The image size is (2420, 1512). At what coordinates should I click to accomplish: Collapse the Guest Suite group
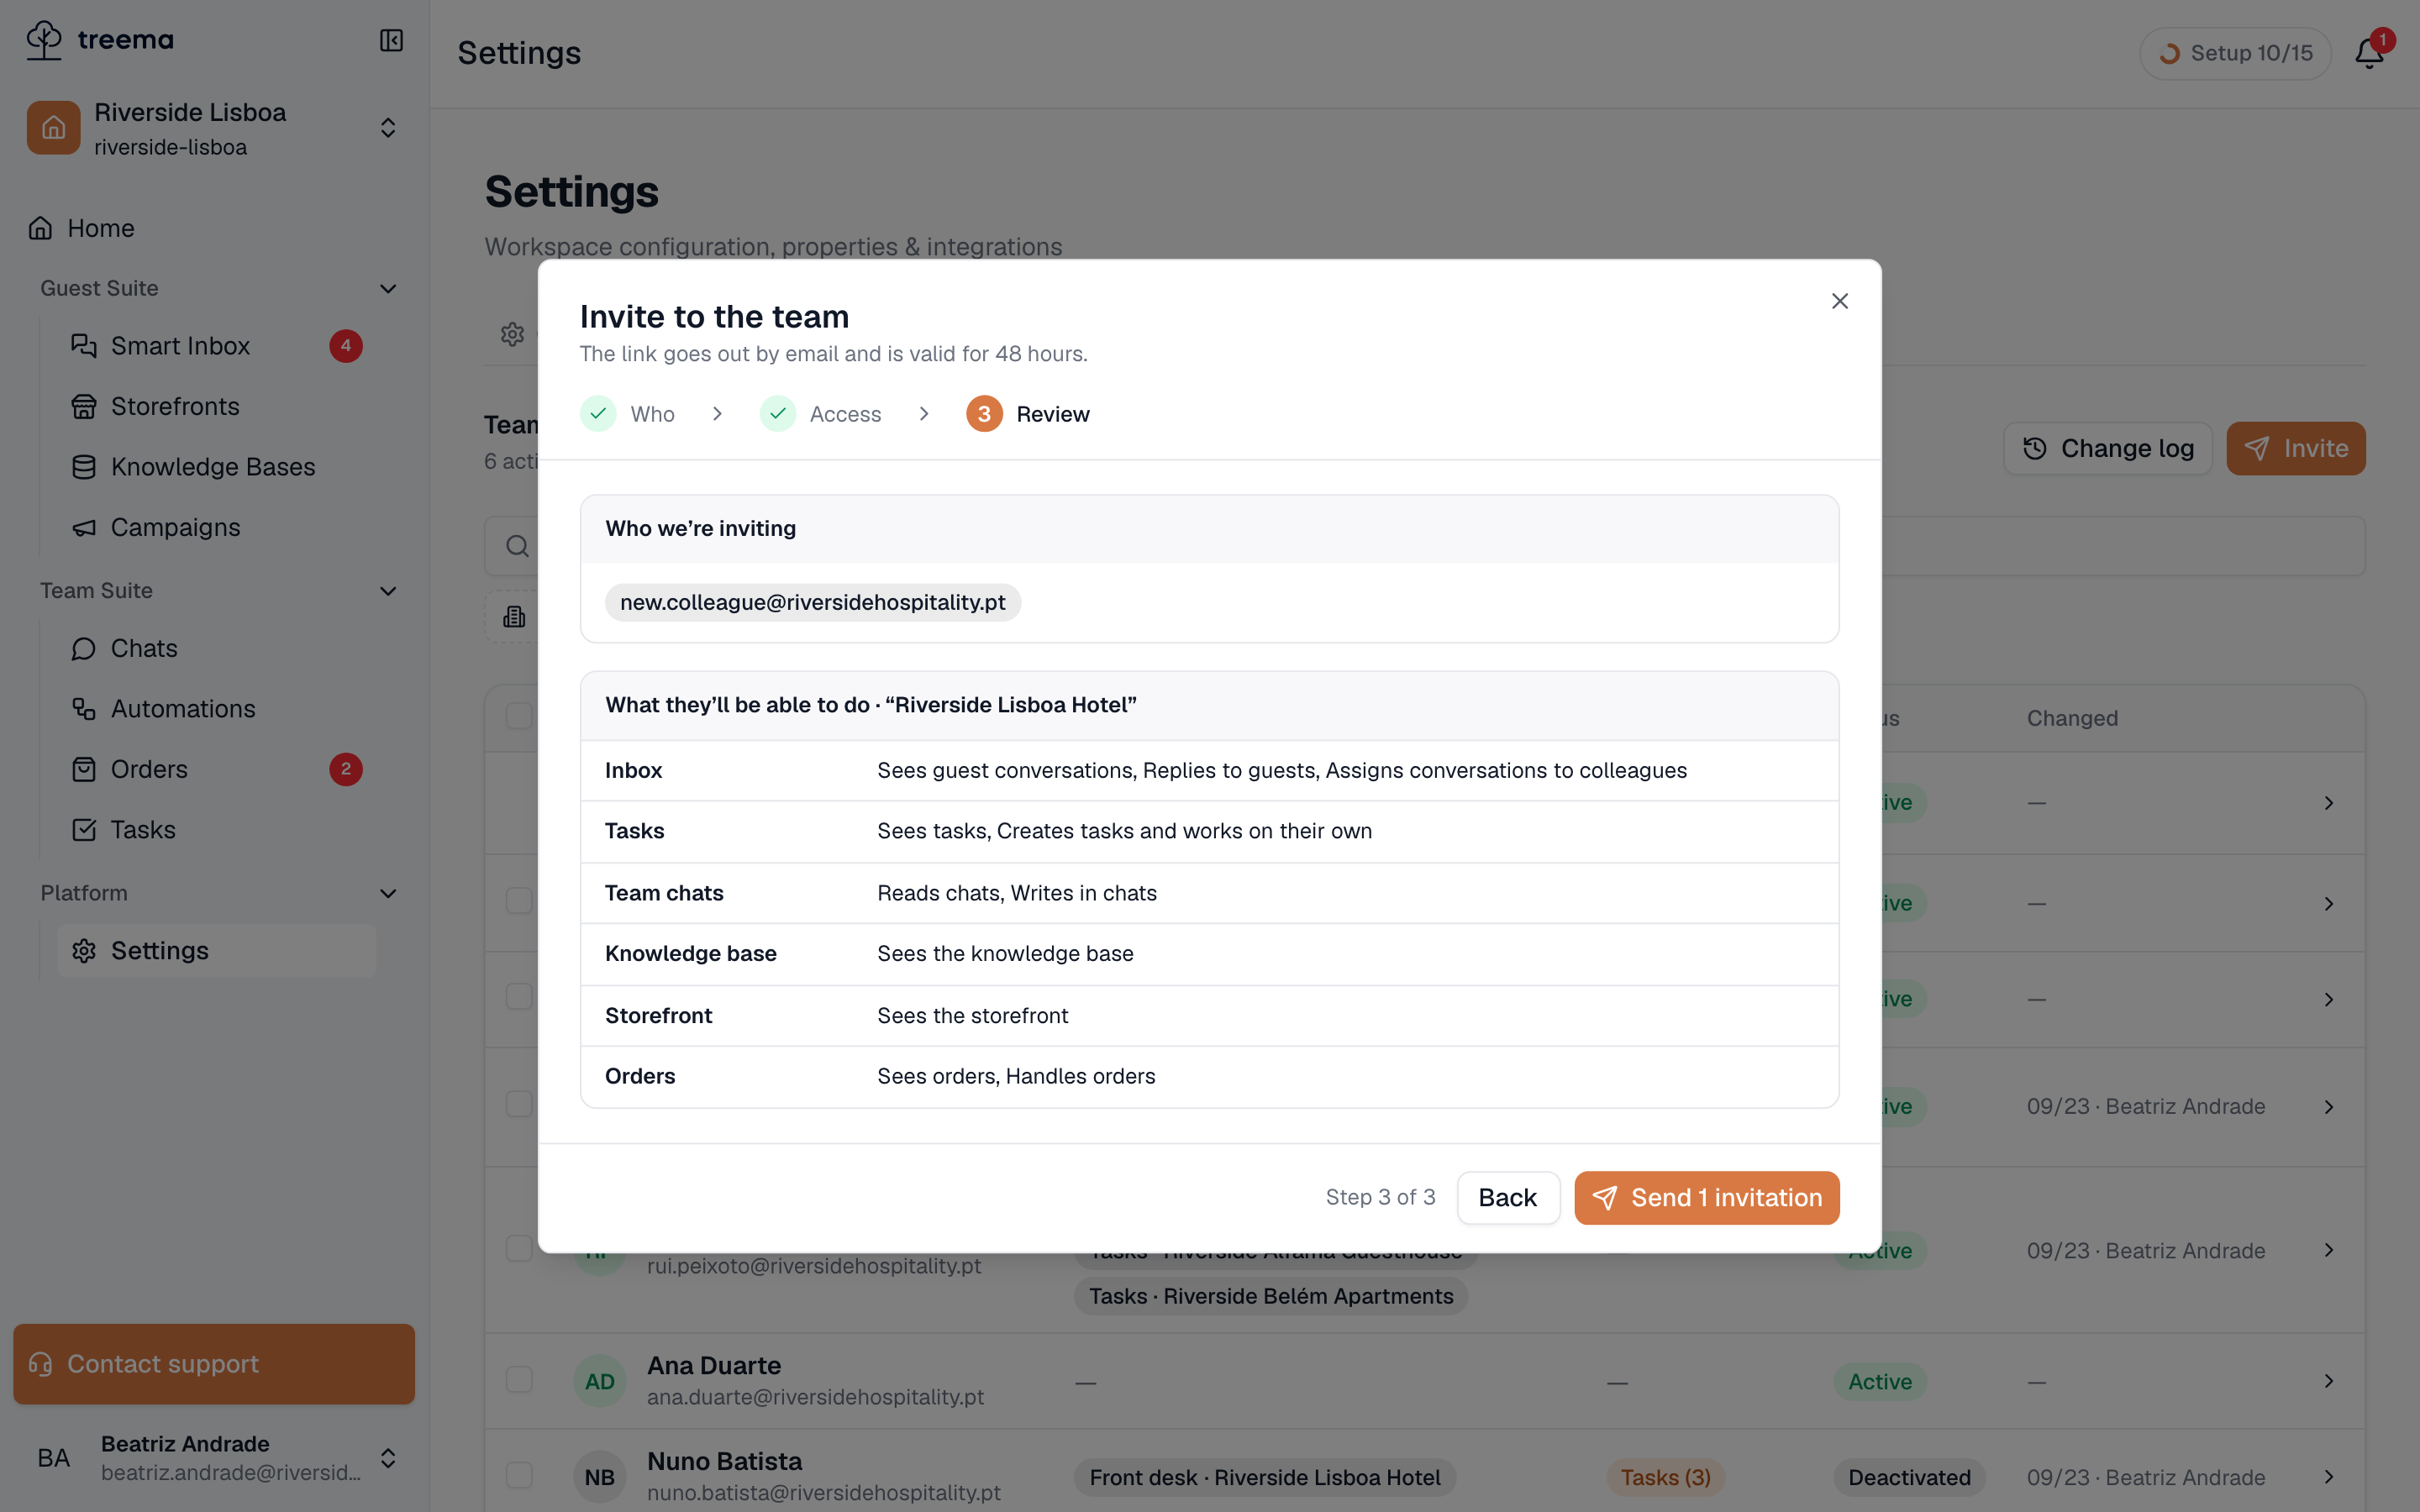(x=388, y=288)
